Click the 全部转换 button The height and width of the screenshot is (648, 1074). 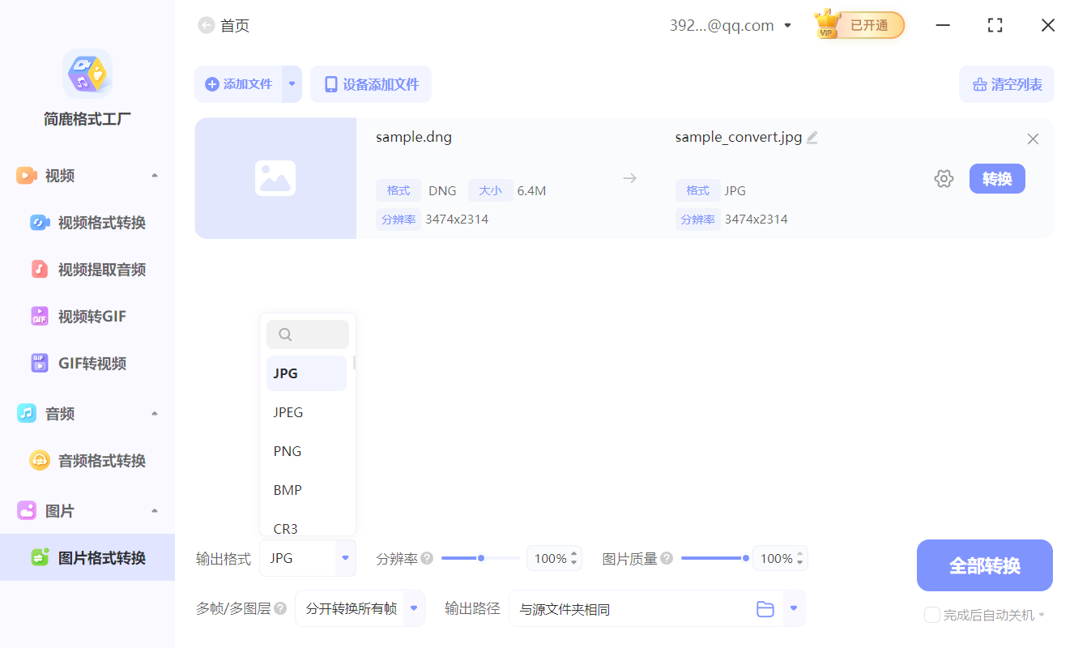pos(984,565)
